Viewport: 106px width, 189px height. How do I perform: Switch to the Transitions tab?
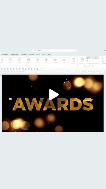click(5, 55)
